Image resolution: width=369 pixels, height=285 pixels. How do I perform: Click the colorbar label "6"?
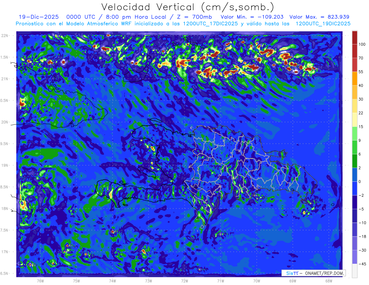[x=360, y=154]
